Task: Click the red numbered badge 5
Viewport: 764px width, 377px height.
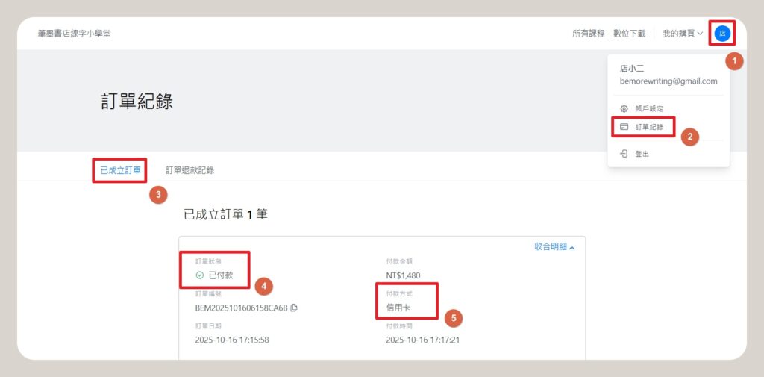Action: point(453,318)
